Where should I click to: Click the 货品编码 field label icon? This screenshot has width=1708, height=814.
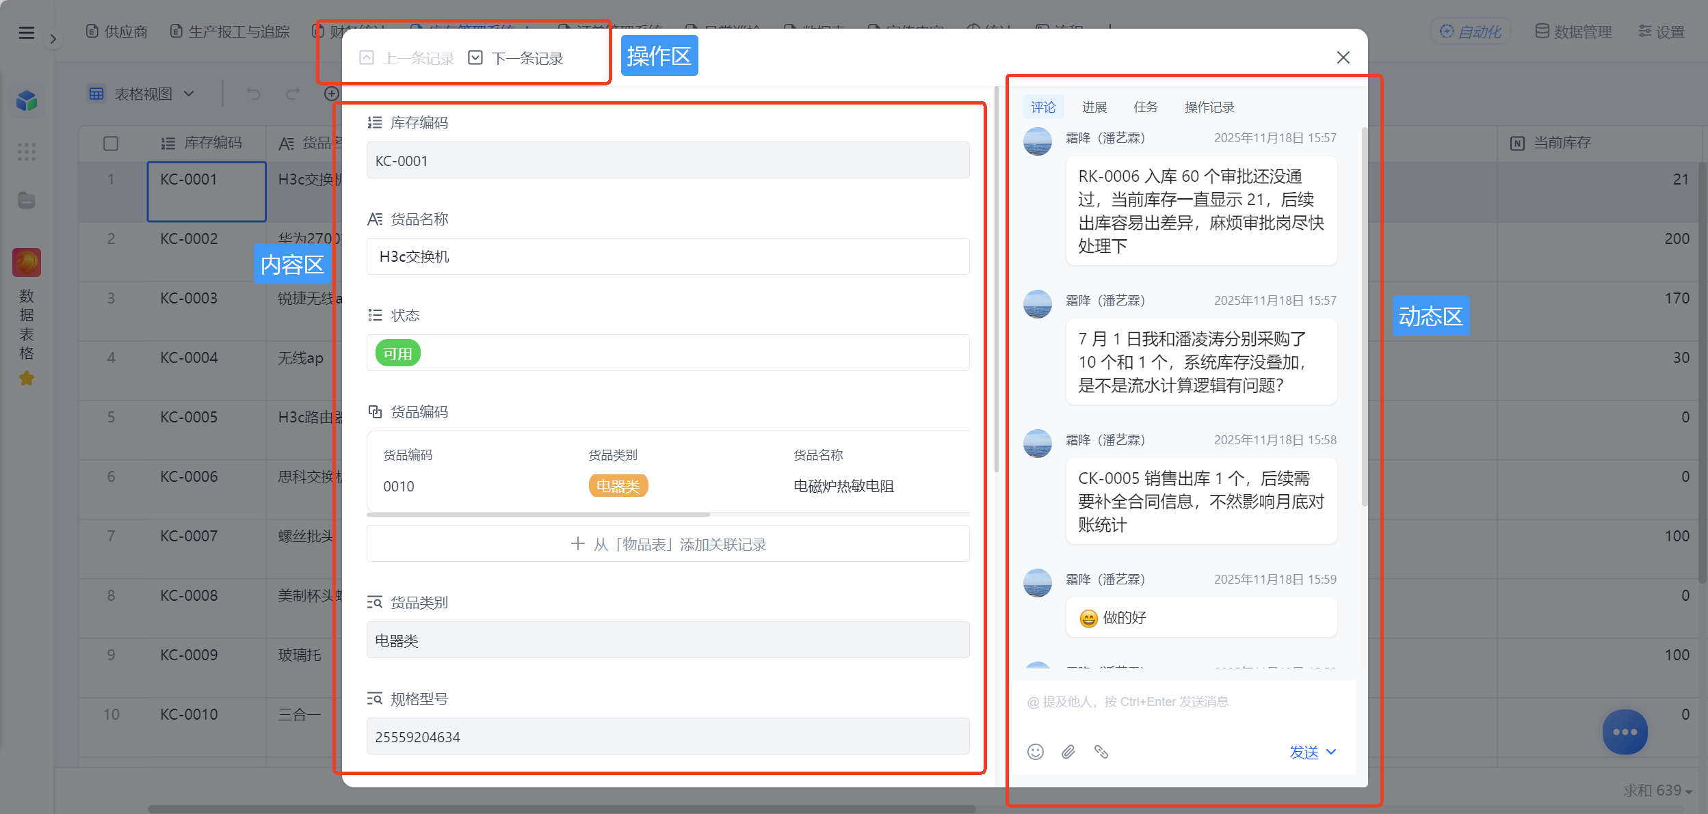375,411
